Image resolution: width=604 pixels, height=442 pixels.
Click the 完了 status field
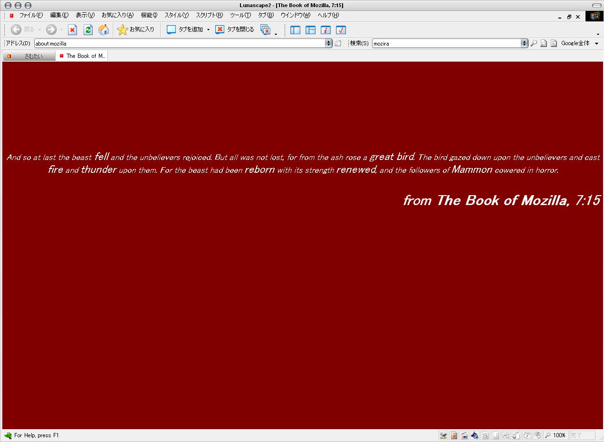[583, 435]
